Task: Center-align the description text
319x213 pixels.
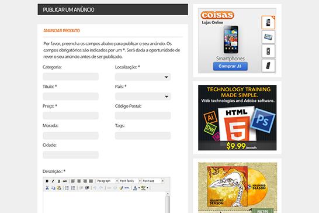Action: click(79, 181)
